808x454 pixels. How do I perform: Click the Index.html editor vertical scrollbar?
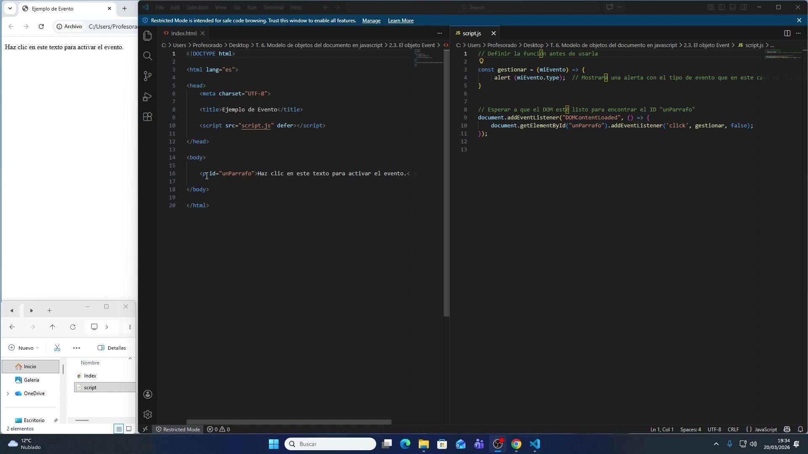coord(447,183)
